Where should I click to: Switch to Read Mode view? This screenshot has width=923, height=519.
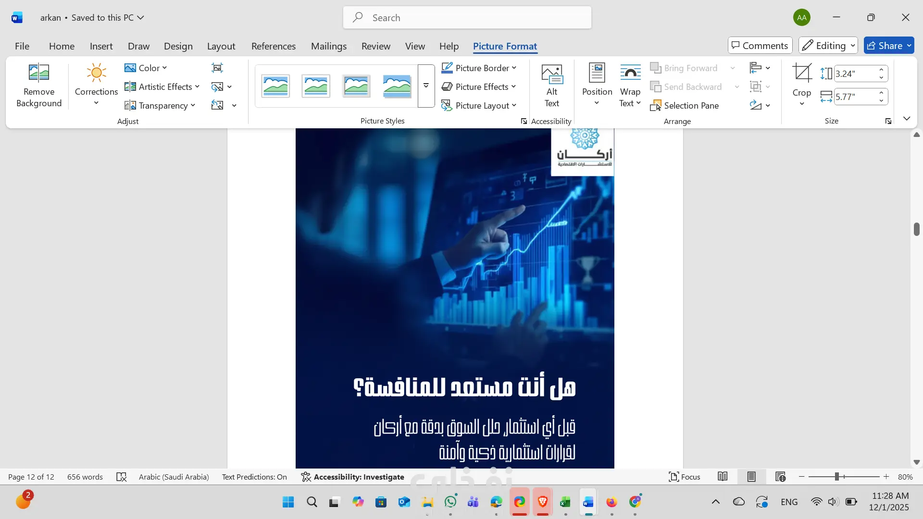(723, 477)
